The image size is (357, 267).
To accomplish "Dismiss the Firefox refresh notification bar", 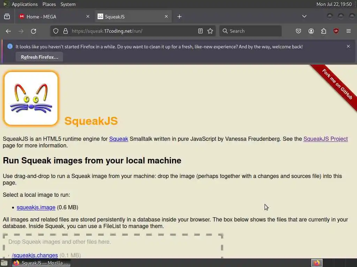I will (x=348, y=46).
